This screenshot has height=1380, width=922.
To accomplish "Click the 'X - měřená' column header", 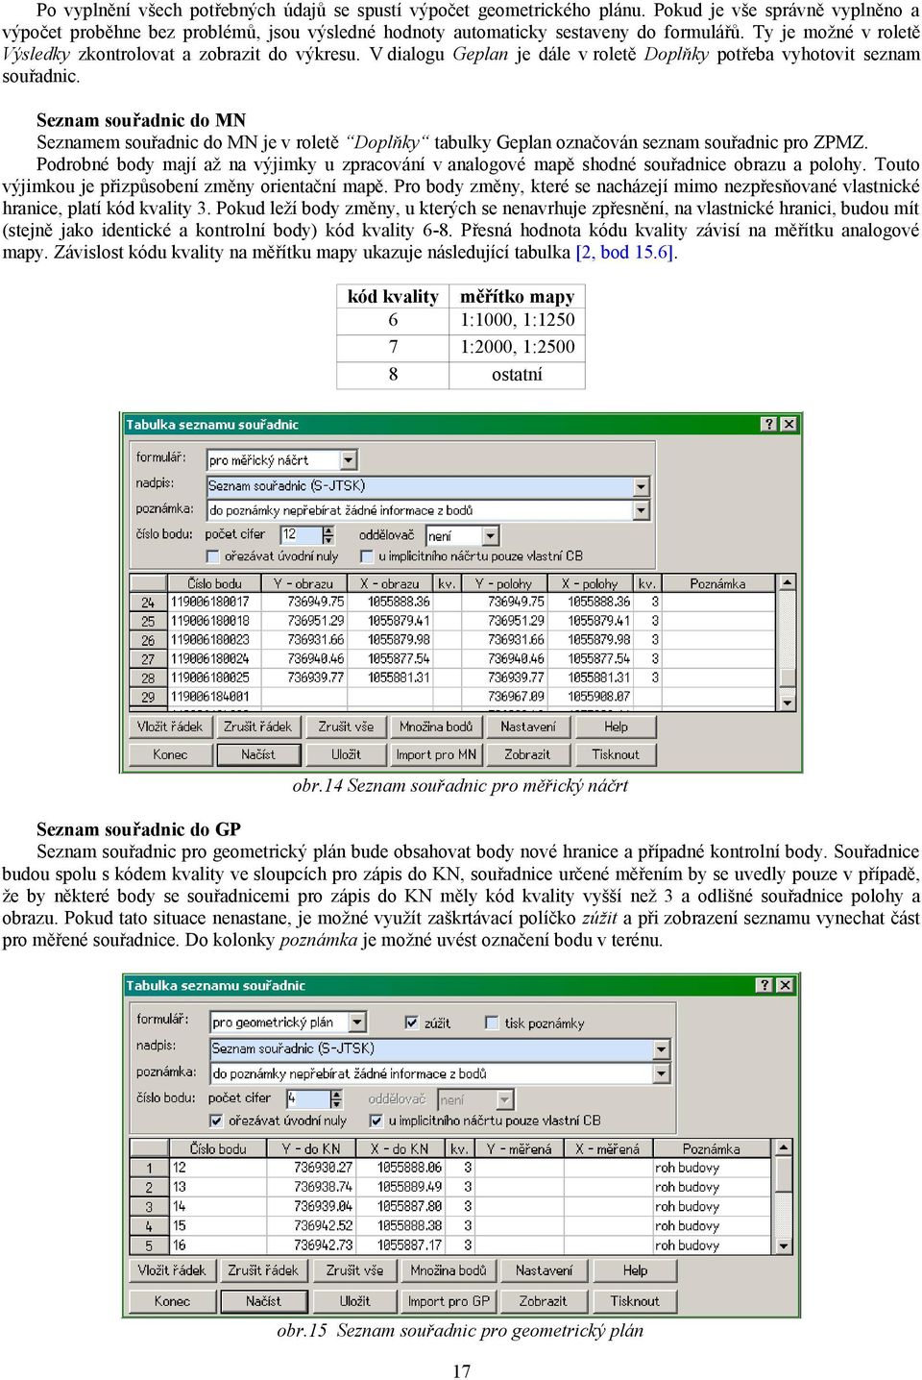I will click(x=607, y=1148).
